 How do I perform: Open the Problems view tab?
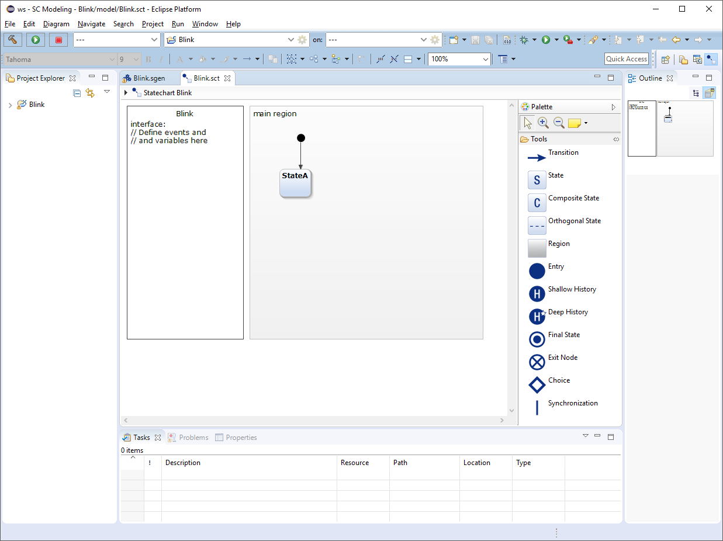[193, 438]
